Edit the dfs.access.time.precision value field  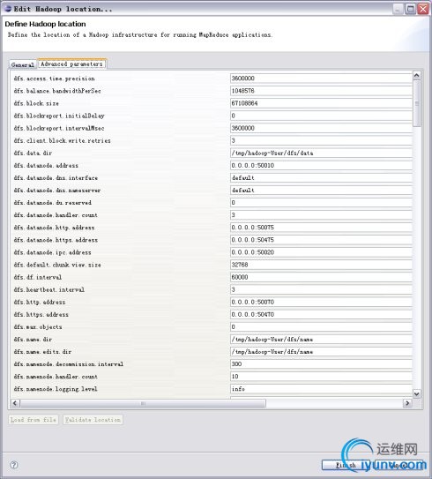(x=321, y=79)
